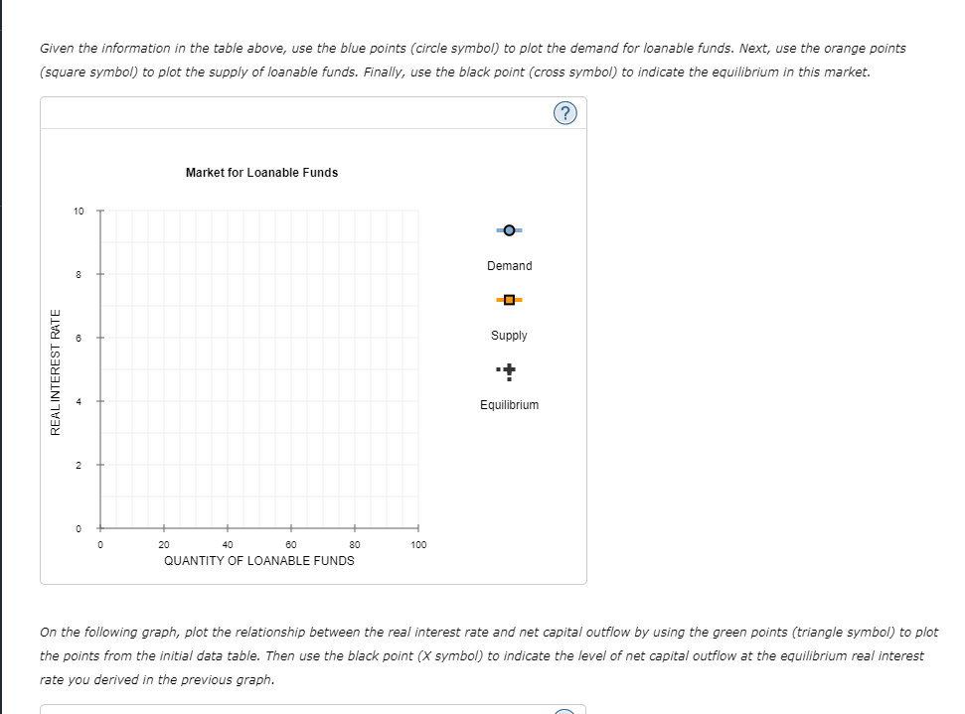The height and width of the screenshot is (714, 965).
Task: Click the question mark inside the blue circle
Action: pyautogui.click(x=565, y=112)
